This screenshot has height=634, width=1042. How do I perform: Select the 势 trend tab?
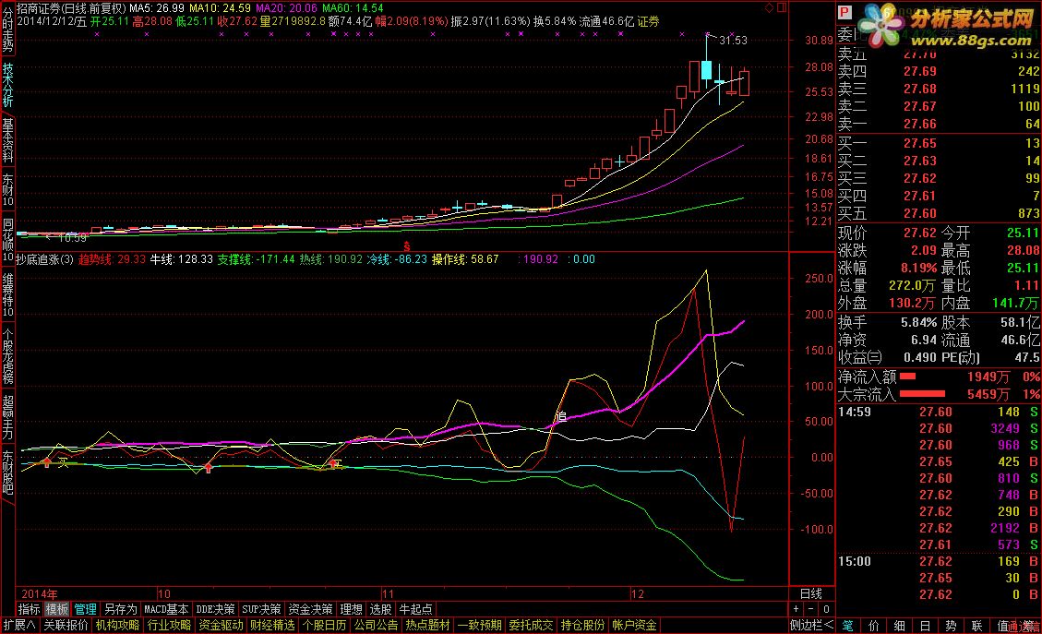(951, 626)
